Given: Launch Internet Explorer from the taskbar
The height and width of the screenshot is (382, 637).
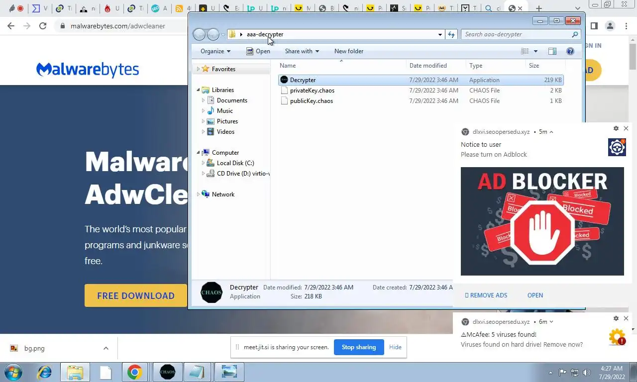Looking at the screenshot, I should 45,372.
